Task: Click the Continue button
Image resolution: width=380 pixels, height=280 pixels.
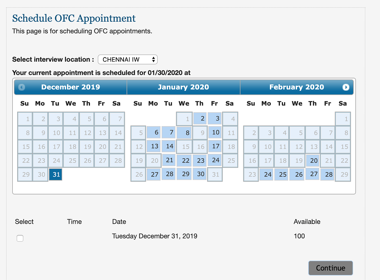Action: point(331,268)
